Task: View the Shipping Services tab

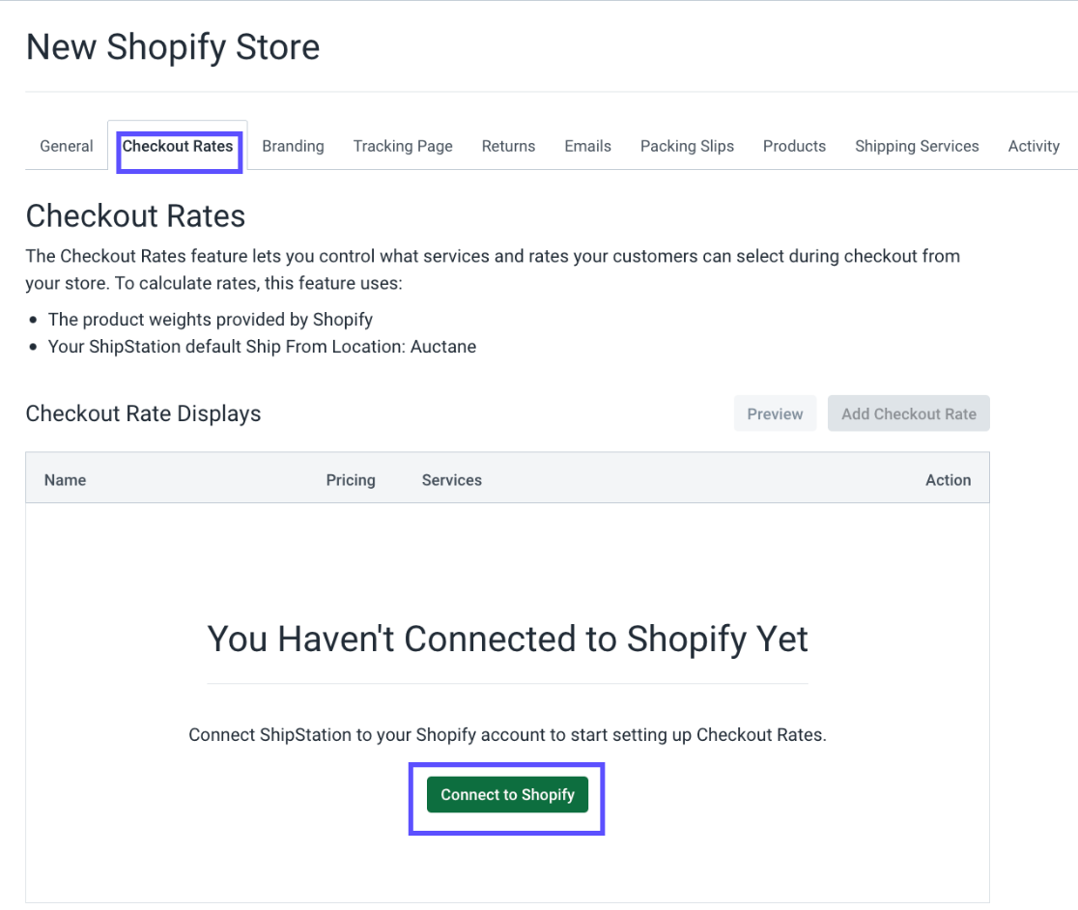Action: click(917, 146)
